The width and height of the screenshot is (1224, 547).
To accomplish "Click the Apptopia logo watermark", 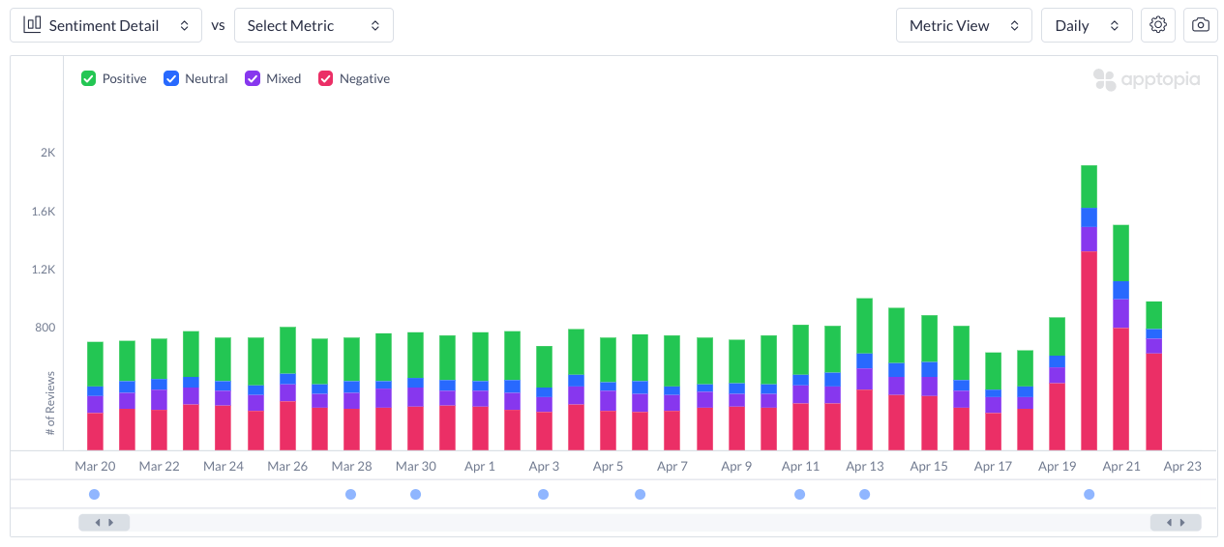I will coord(1147,79).
